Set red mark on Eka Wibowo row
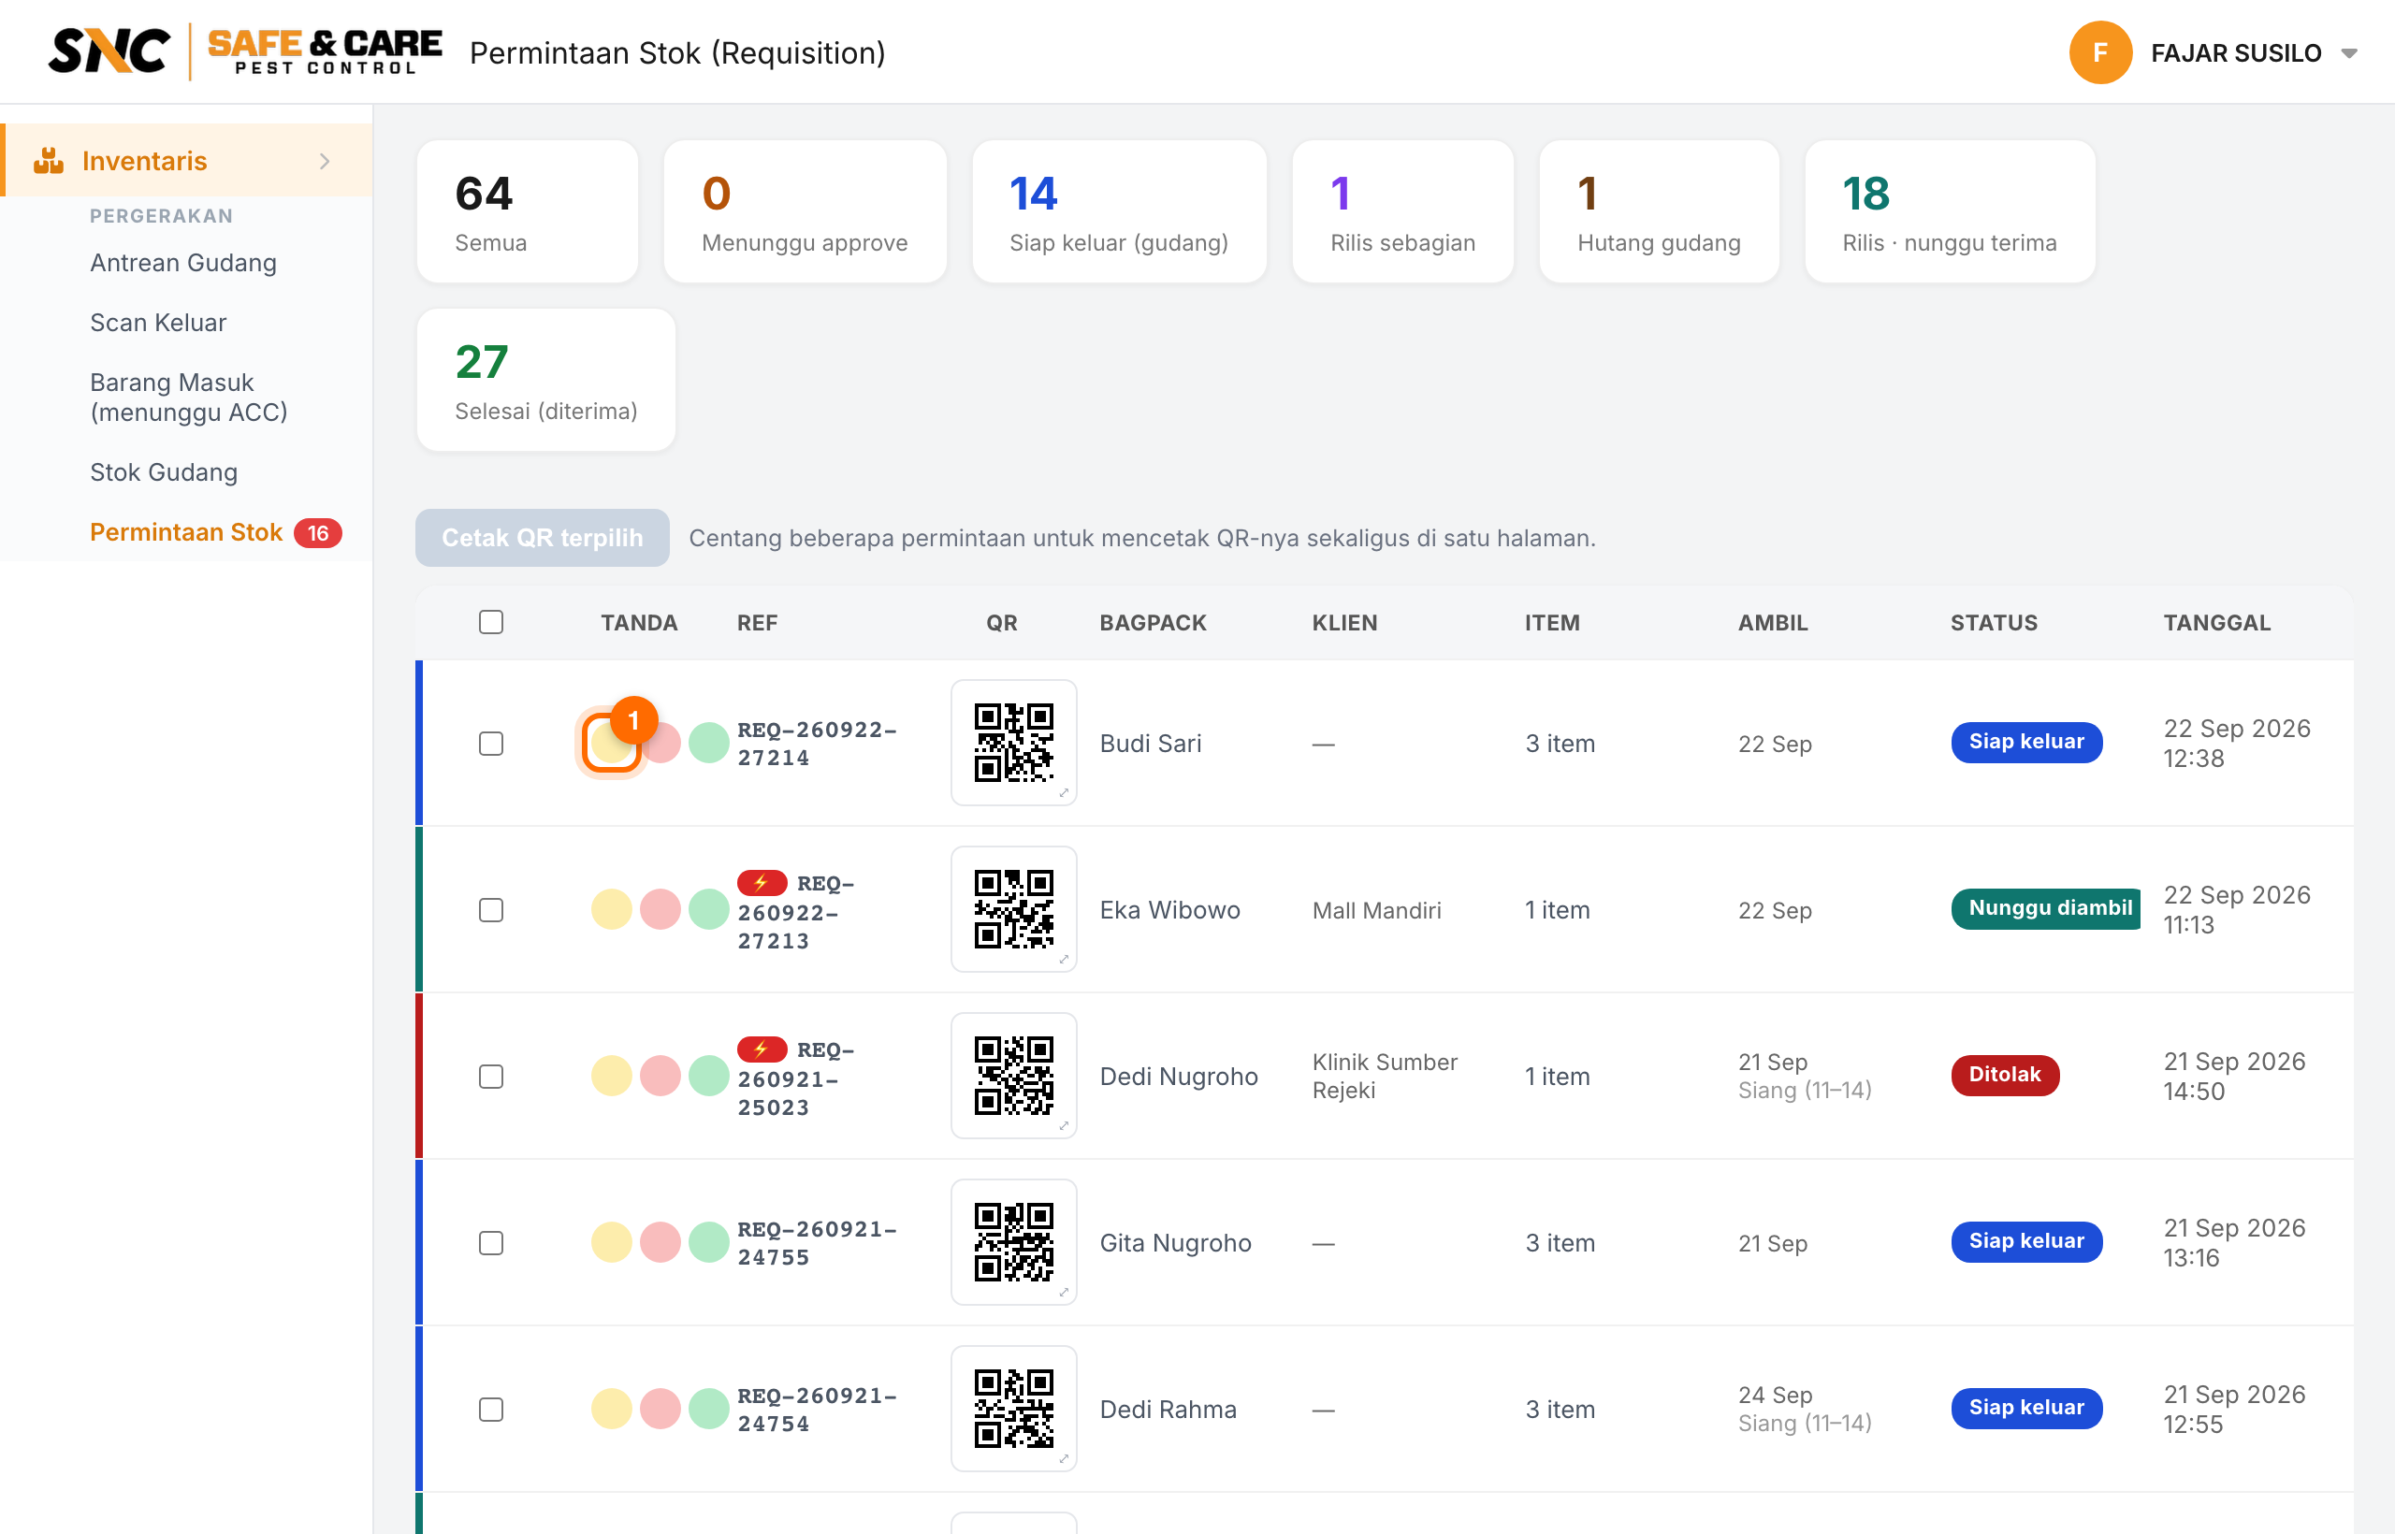 [660, 909]
